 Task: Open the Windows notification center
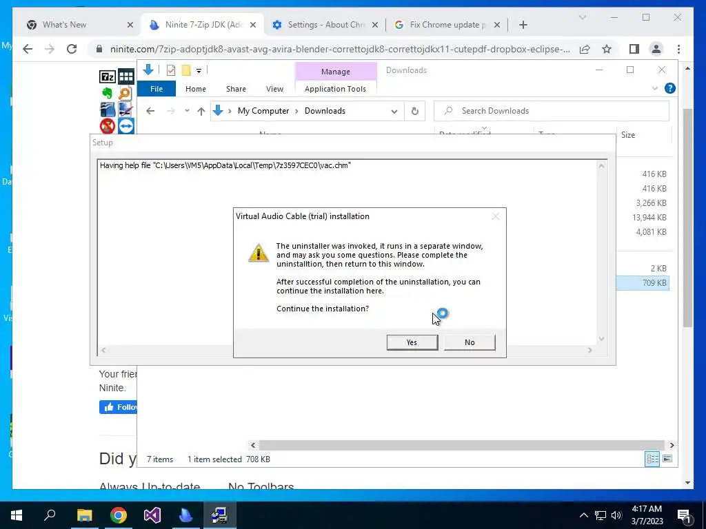point(685,516)
